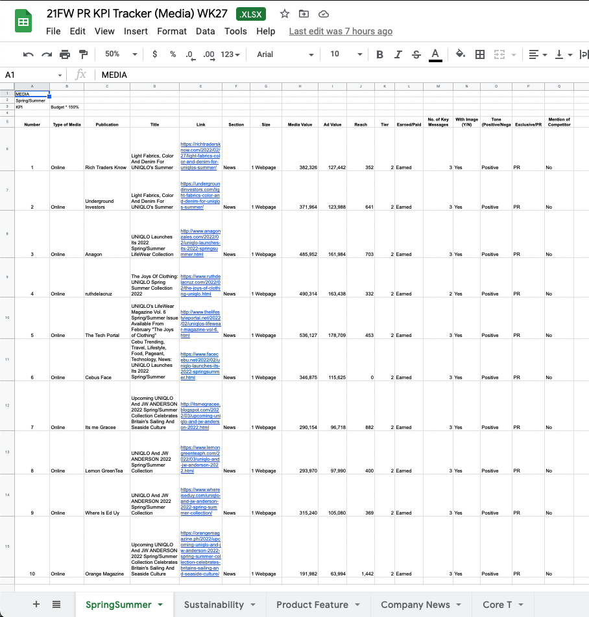Toggle bold formatting
Viewport: 589px width, 617px height.
coord(379,54)
